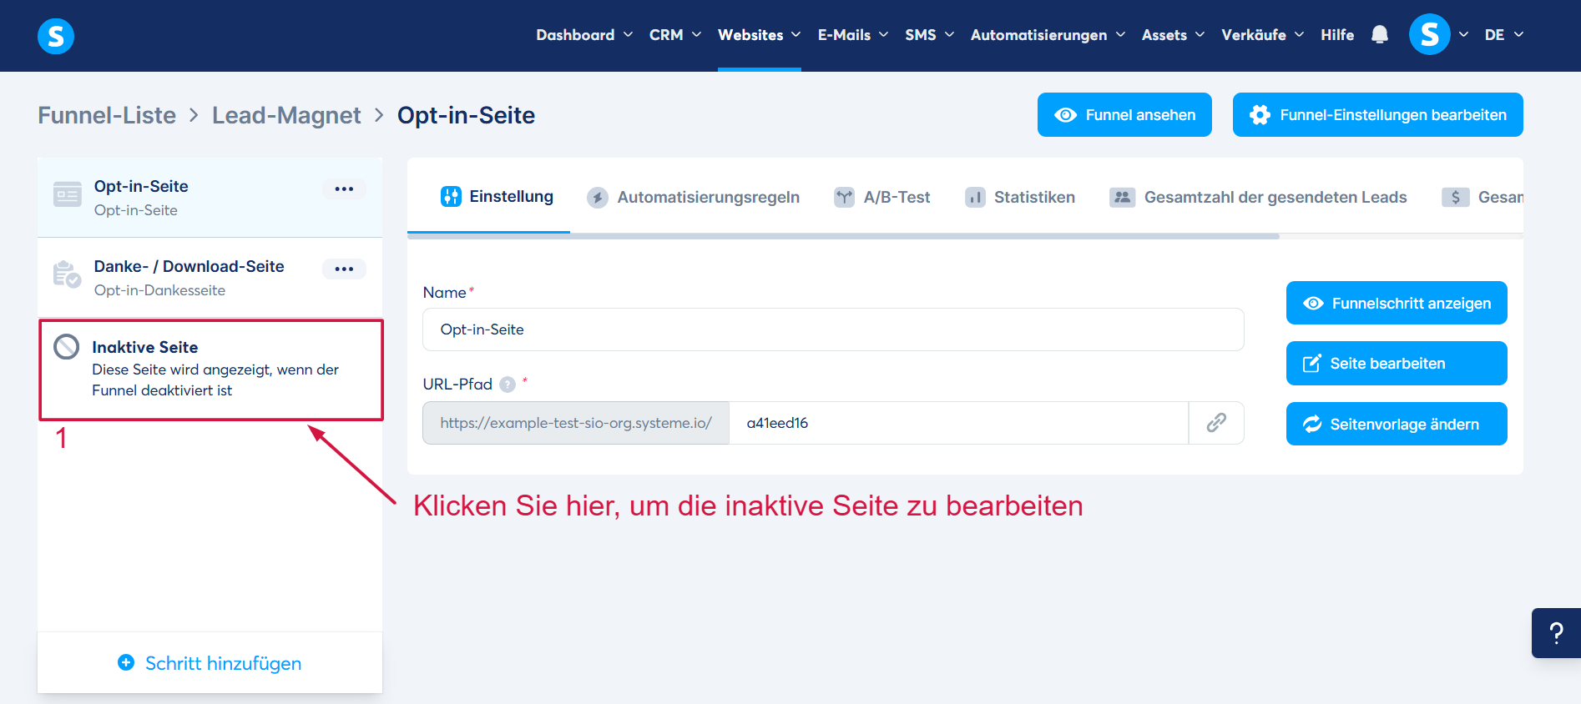Click the URL path field containing a41eed16
Image resolution: width=1581 pixels, height=704 pixels.
point(958,423)
